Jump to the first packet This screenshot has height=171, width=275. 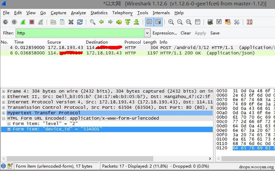point(128,22)
